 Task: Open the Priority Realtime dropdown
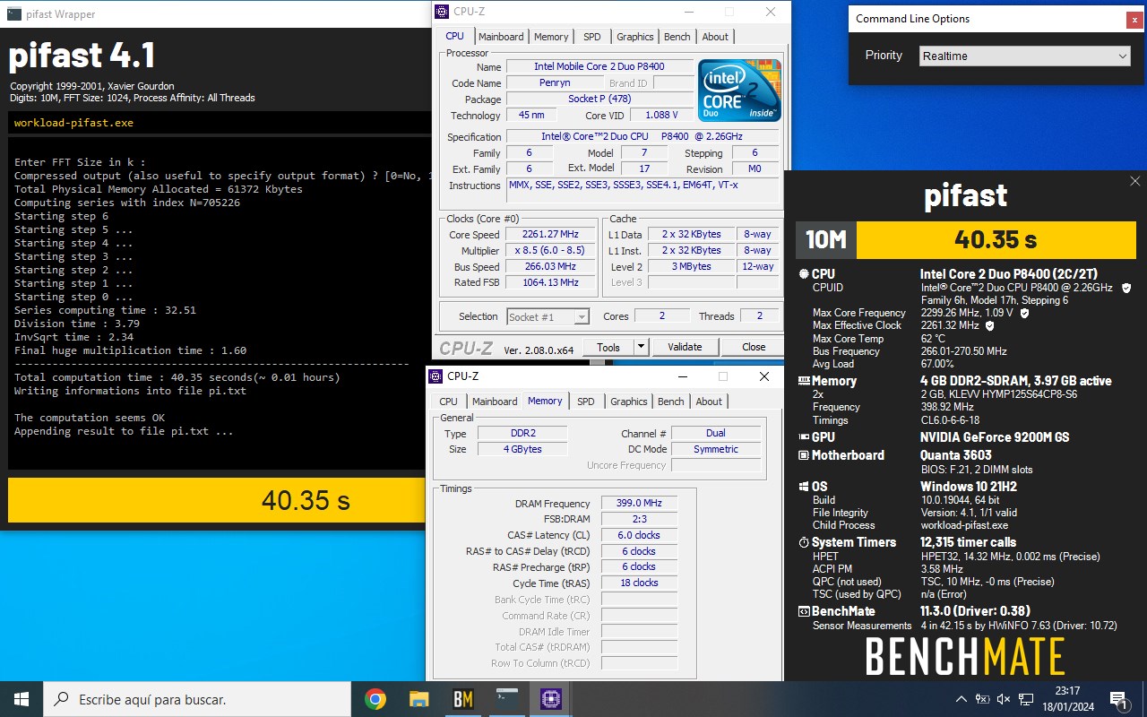[1025, 56]
